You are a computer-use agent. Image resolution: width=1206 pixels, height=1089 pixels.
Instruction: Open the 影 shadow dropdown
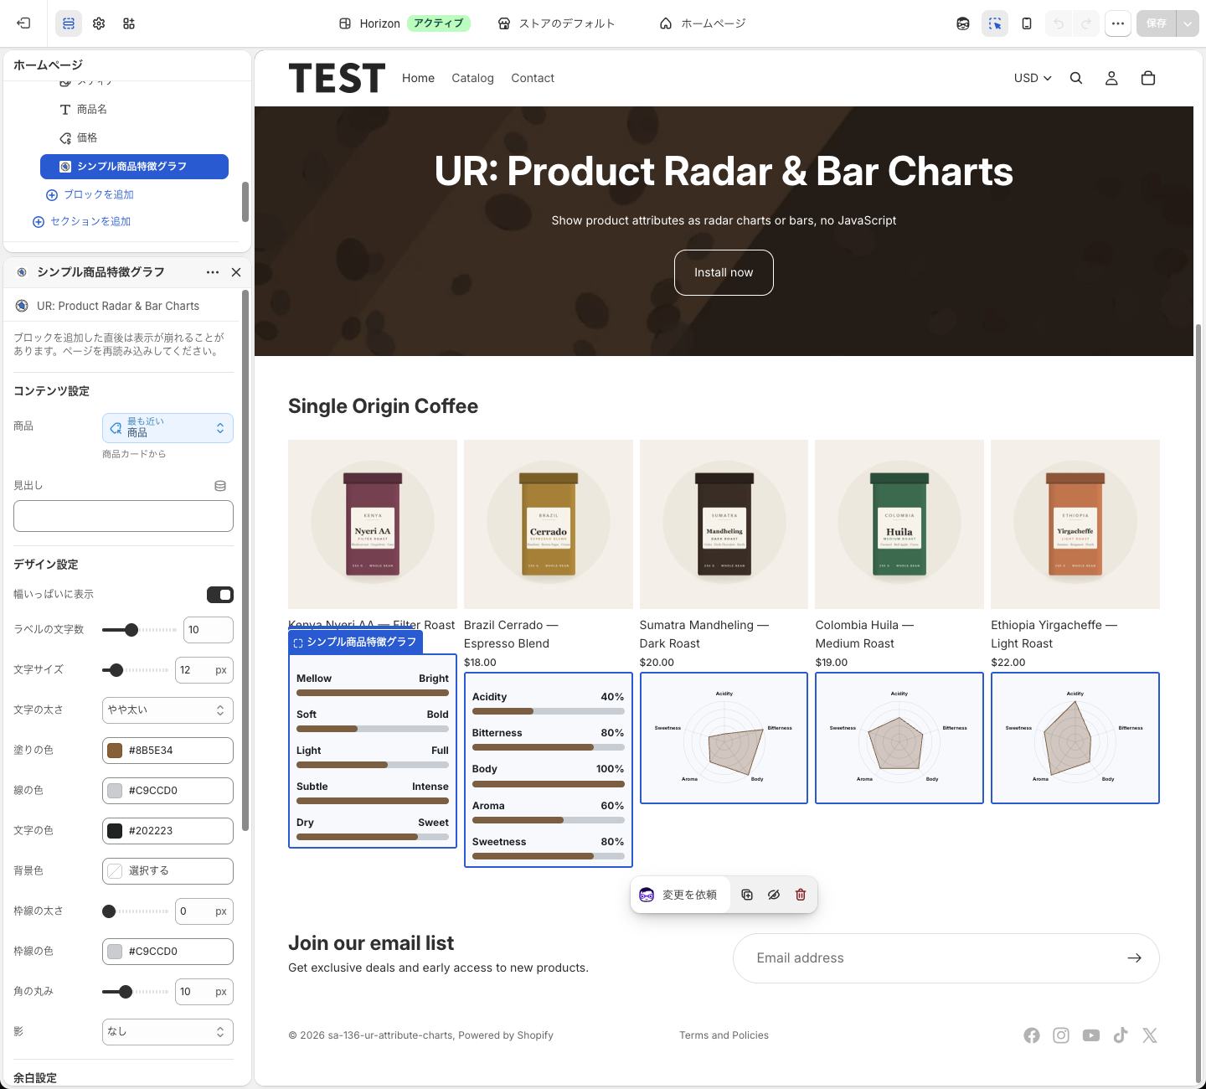[x=167, y=1032]
